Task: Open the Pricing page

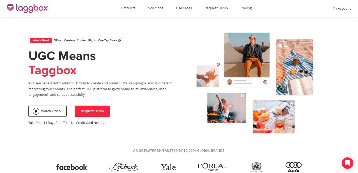Action: (246, 8)
